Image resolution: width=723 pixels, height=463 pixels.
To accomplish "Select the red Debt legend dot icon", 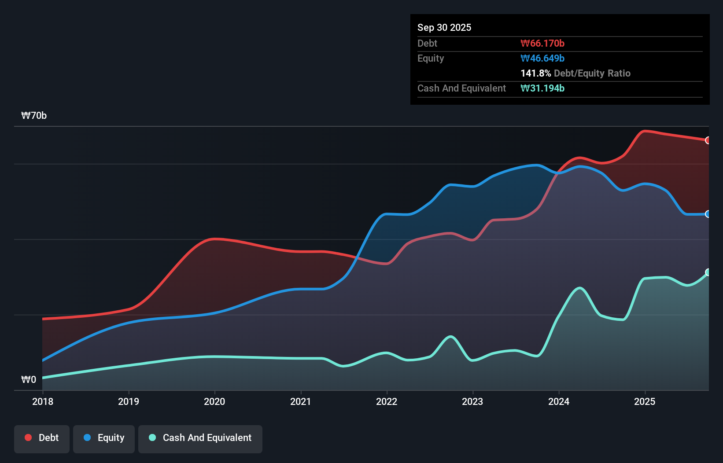I will [27, 437].
